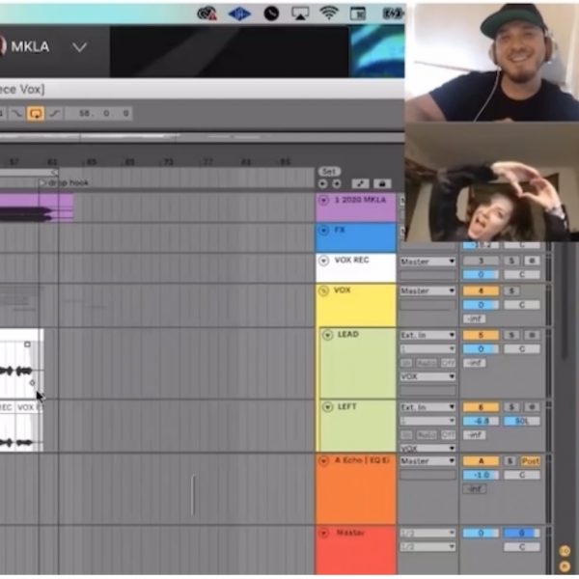Arm the VOX REC track for recording
Viewport: 579px width, 579px height.
pos(532,262)
